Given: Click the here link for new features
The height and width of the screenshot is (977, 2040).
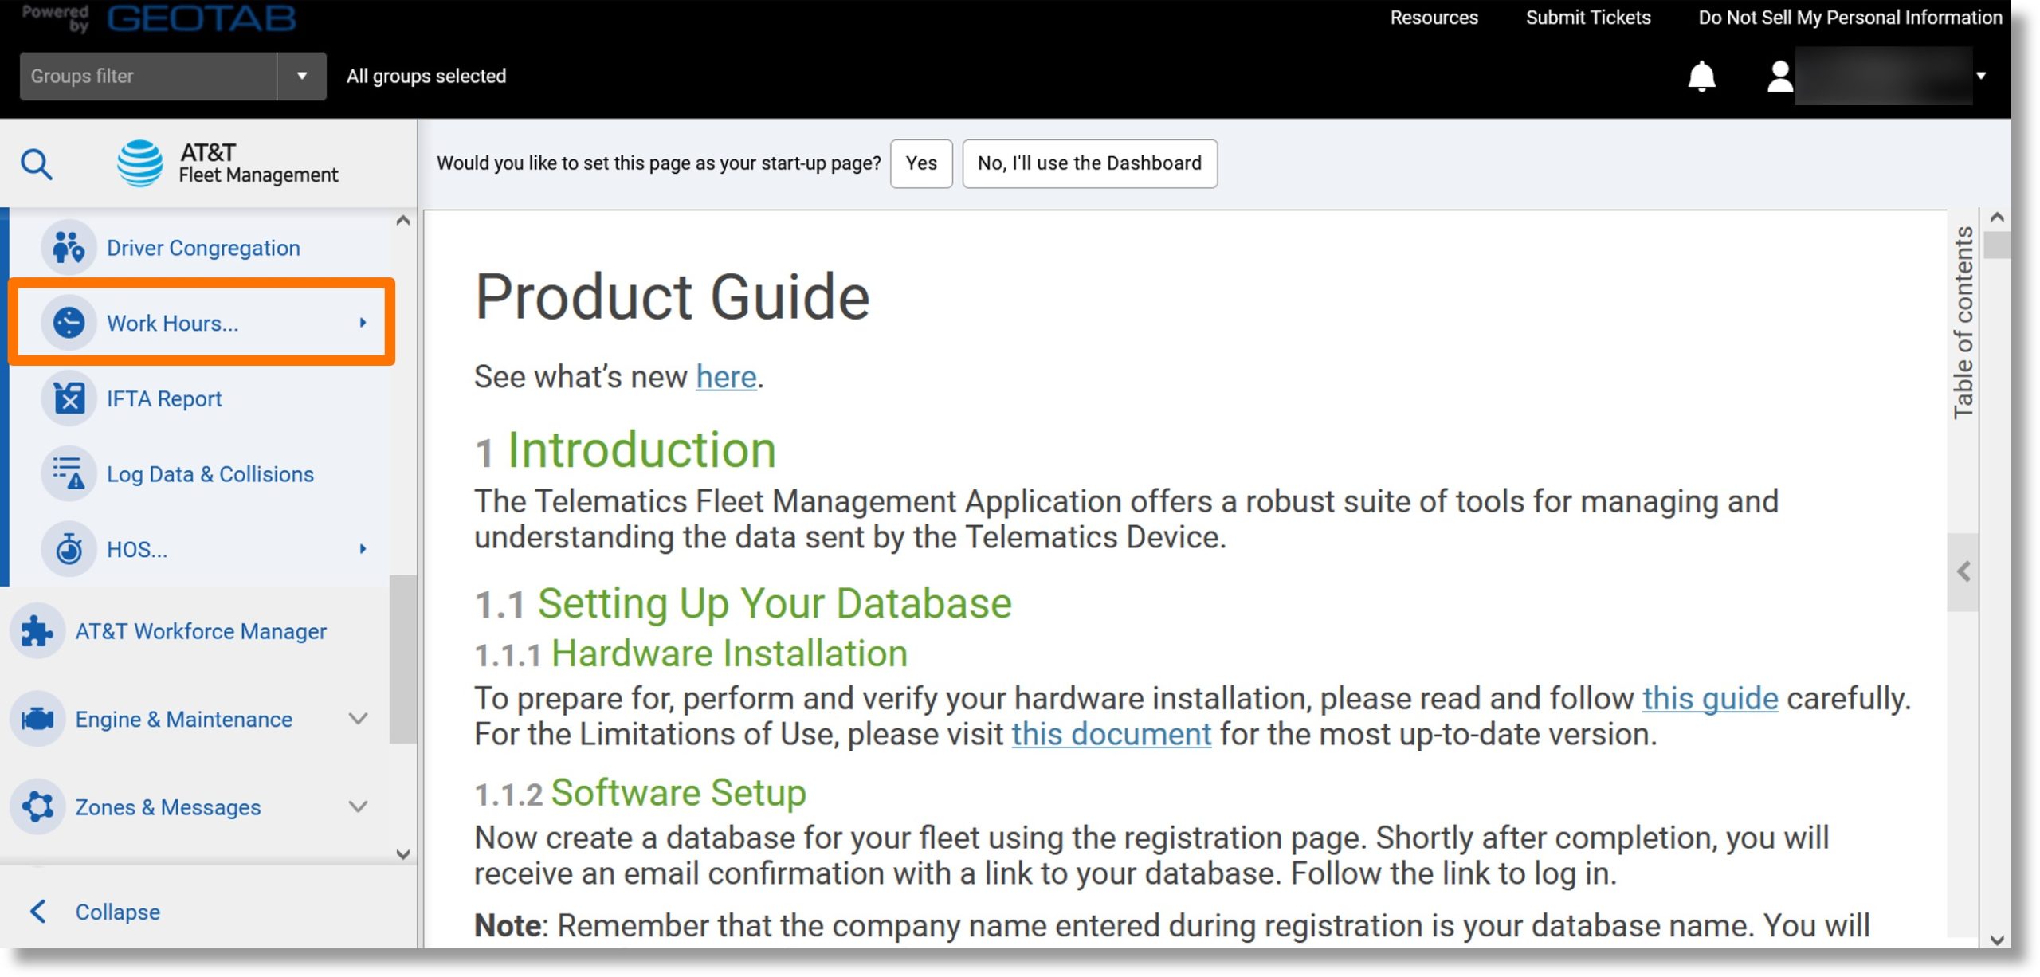Looking at the screenshot, I should pos(724,376).
